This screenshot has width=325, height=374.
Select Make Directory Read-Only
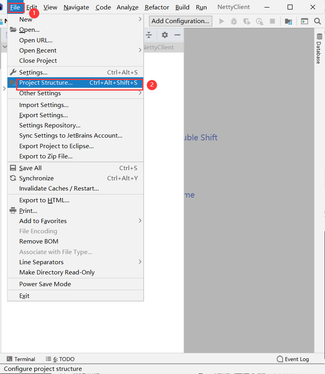75,272
